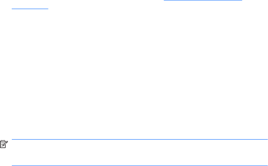Image resolution: width=268 pixels, height=166 pixels.
Task: Click the blank page body area
Action: (134, 73)
